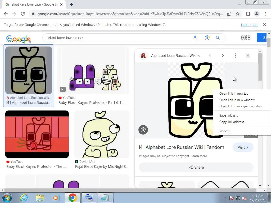Open a new tab with plus button

71,5
